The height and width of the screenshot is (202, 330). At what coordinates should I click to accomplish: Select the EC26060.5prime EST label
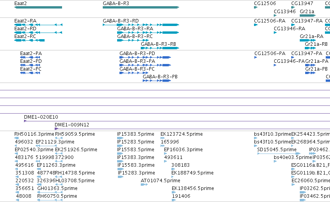[x=311, y=181]
